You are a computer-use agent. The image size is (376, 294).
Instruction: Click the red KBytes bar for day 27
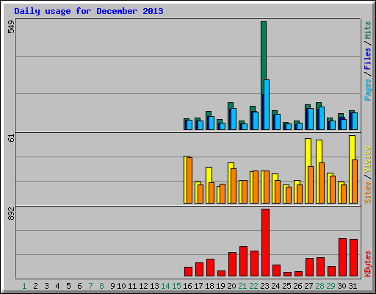pyautogui.click(x=309, y=267)
